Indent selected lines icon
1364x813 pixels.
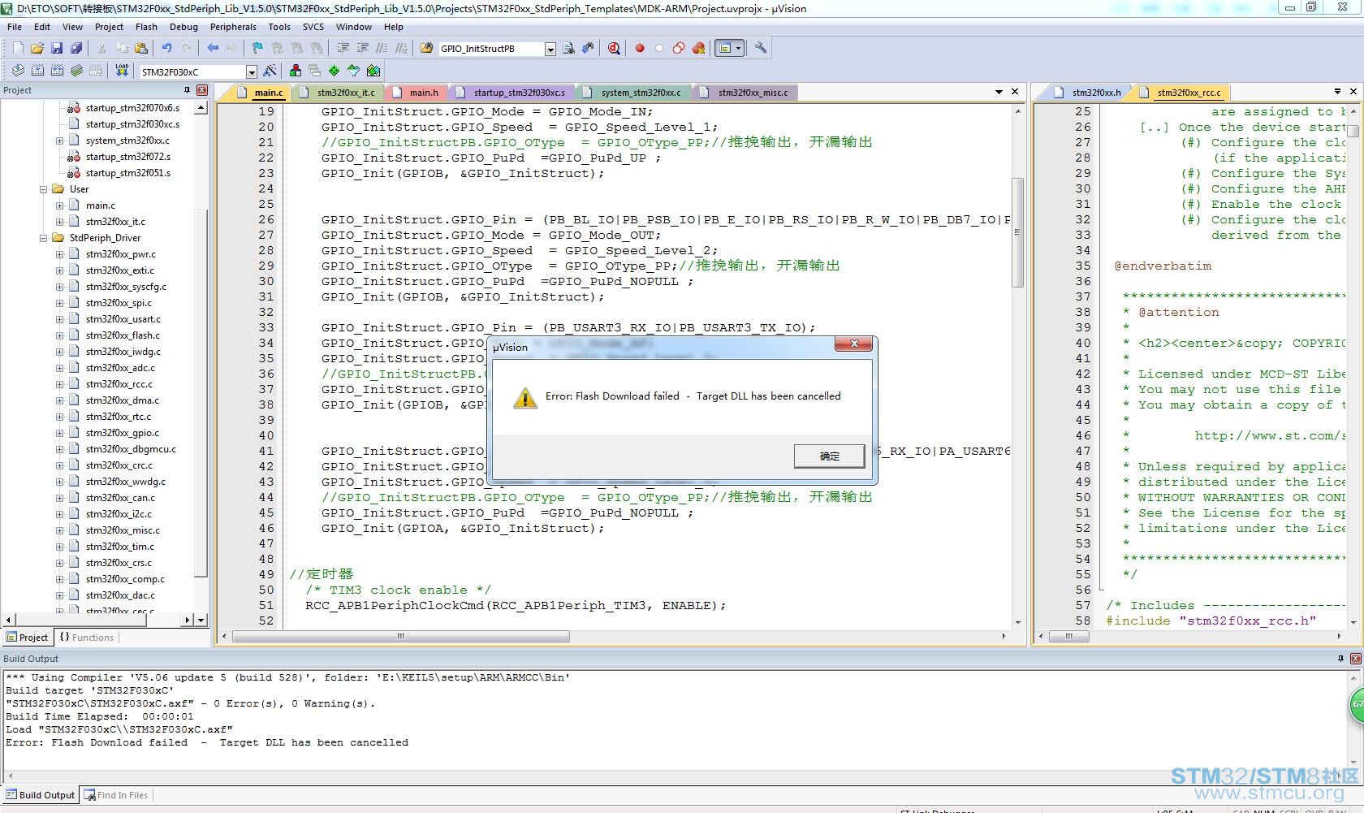coord(343,49)
